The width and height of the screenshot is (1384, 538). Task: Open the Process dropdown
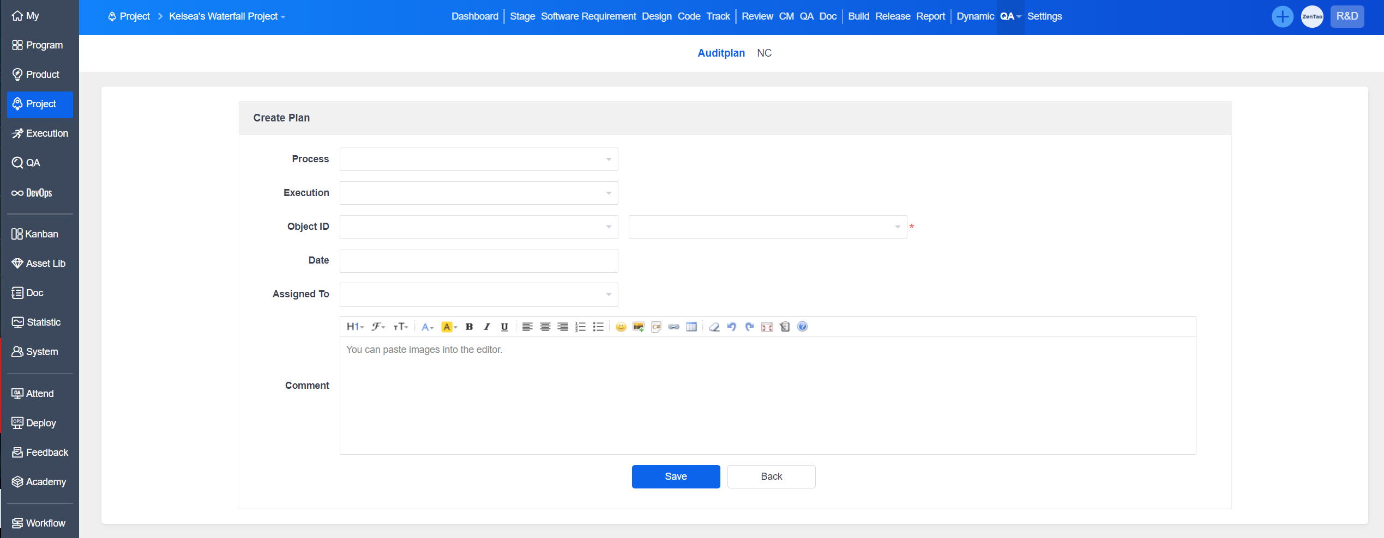click(478, 159)
